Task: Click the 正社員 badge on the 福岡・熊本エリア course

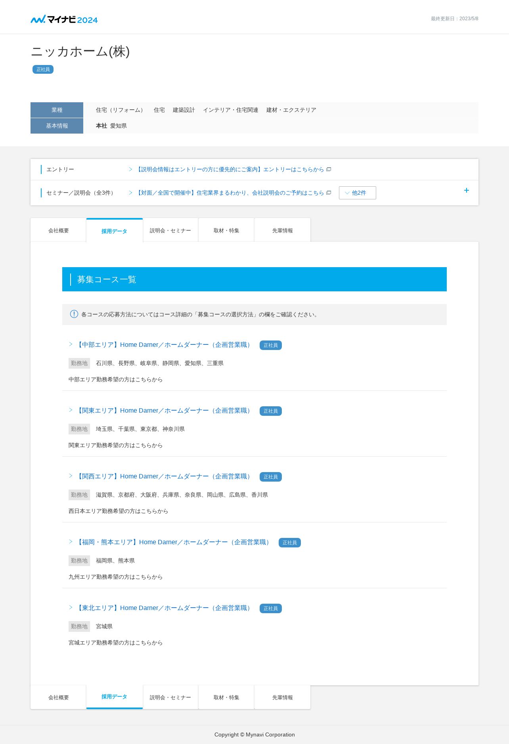Action: tap(290, 543)
